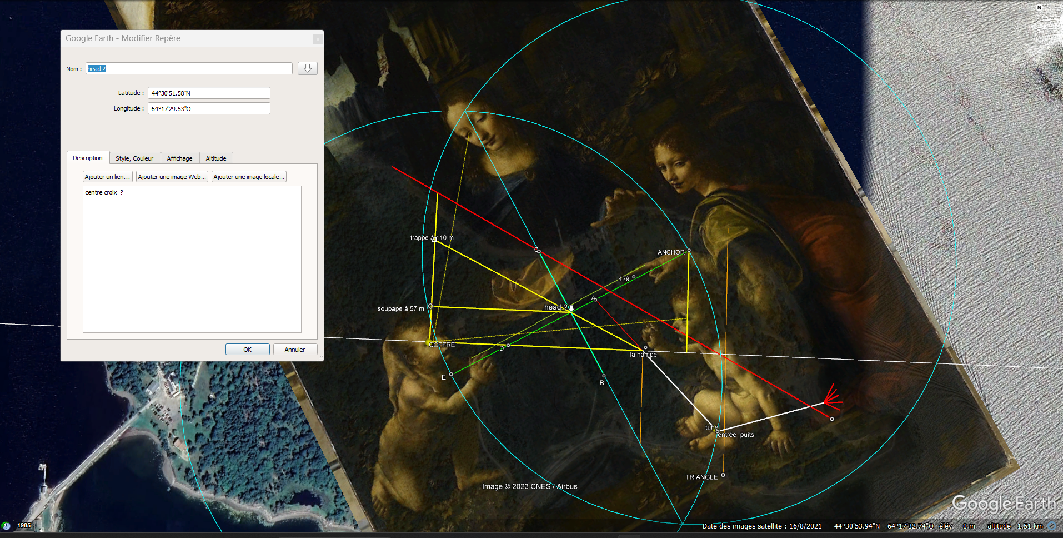1063x538 pixels.
Task: Click 'Ajouter une image locale...' button
Action: [x=249, y=177]
